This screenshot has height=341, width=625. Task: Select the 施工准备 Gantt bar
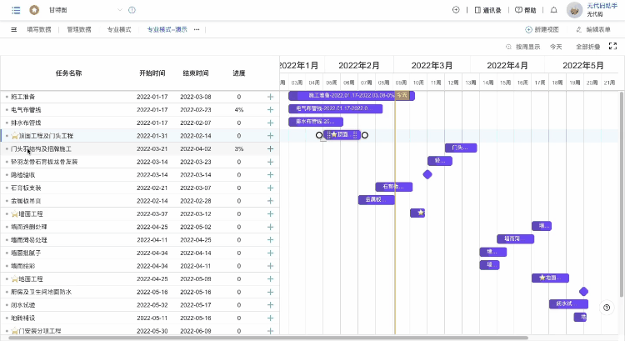352,95
